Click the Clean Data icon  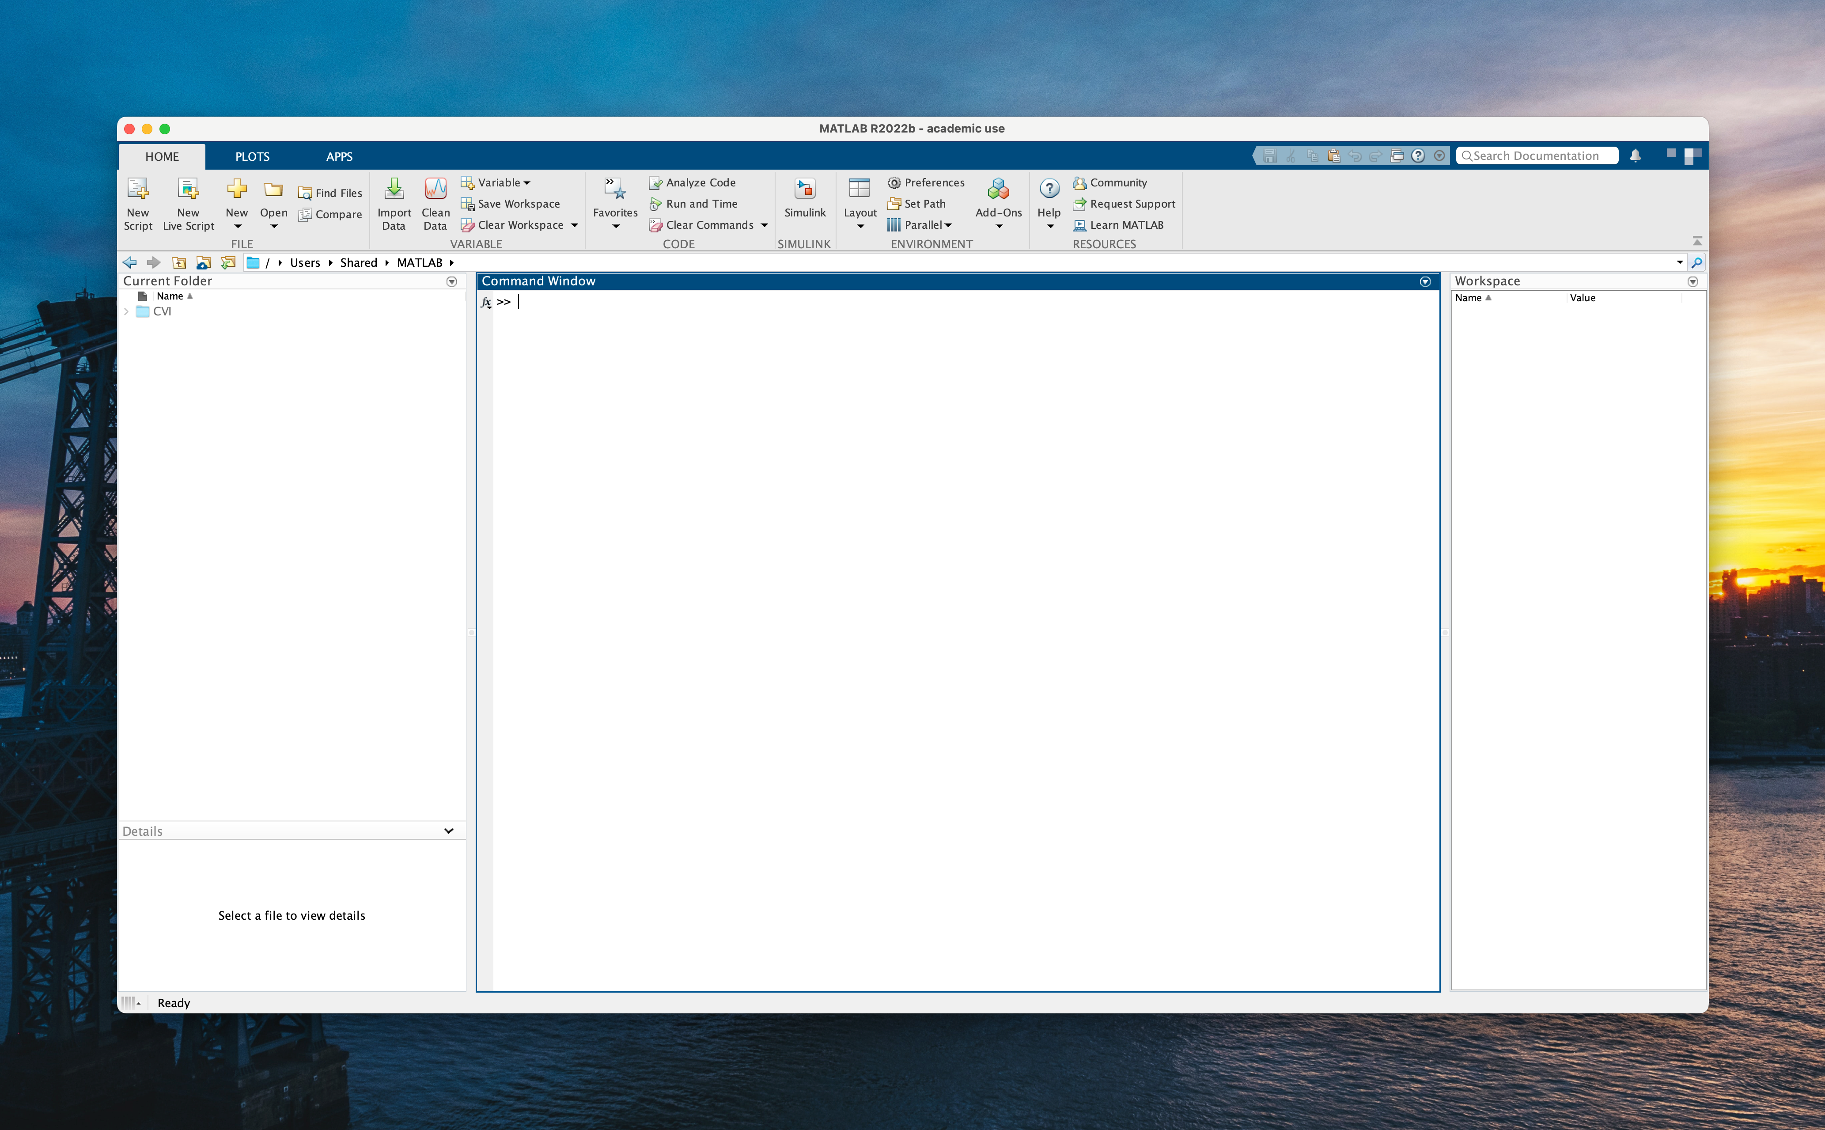(x=435, y=189)
